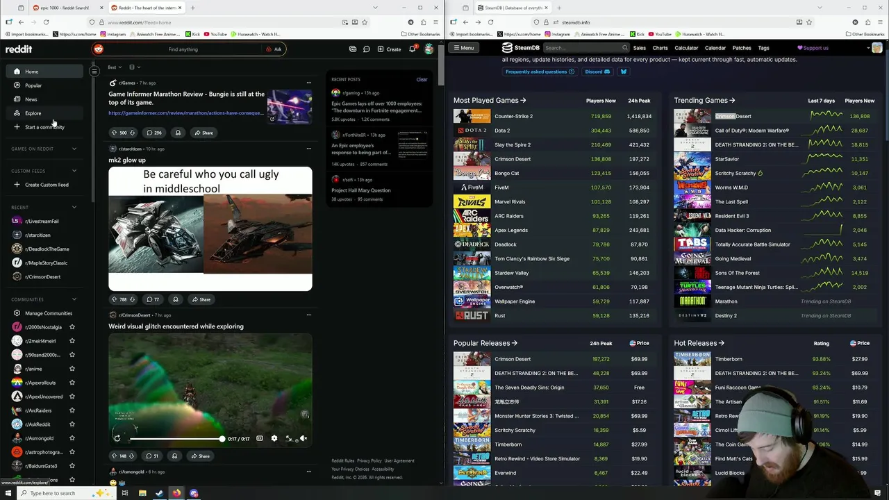Toggle captions on glitch video

(x=259, y=438)
